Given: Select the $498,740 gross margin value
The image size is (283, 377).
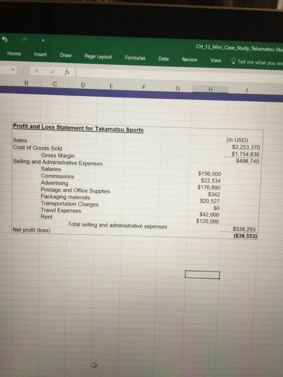Looking at the screenshot, I should pyautogui.click(x=247, y=161).
